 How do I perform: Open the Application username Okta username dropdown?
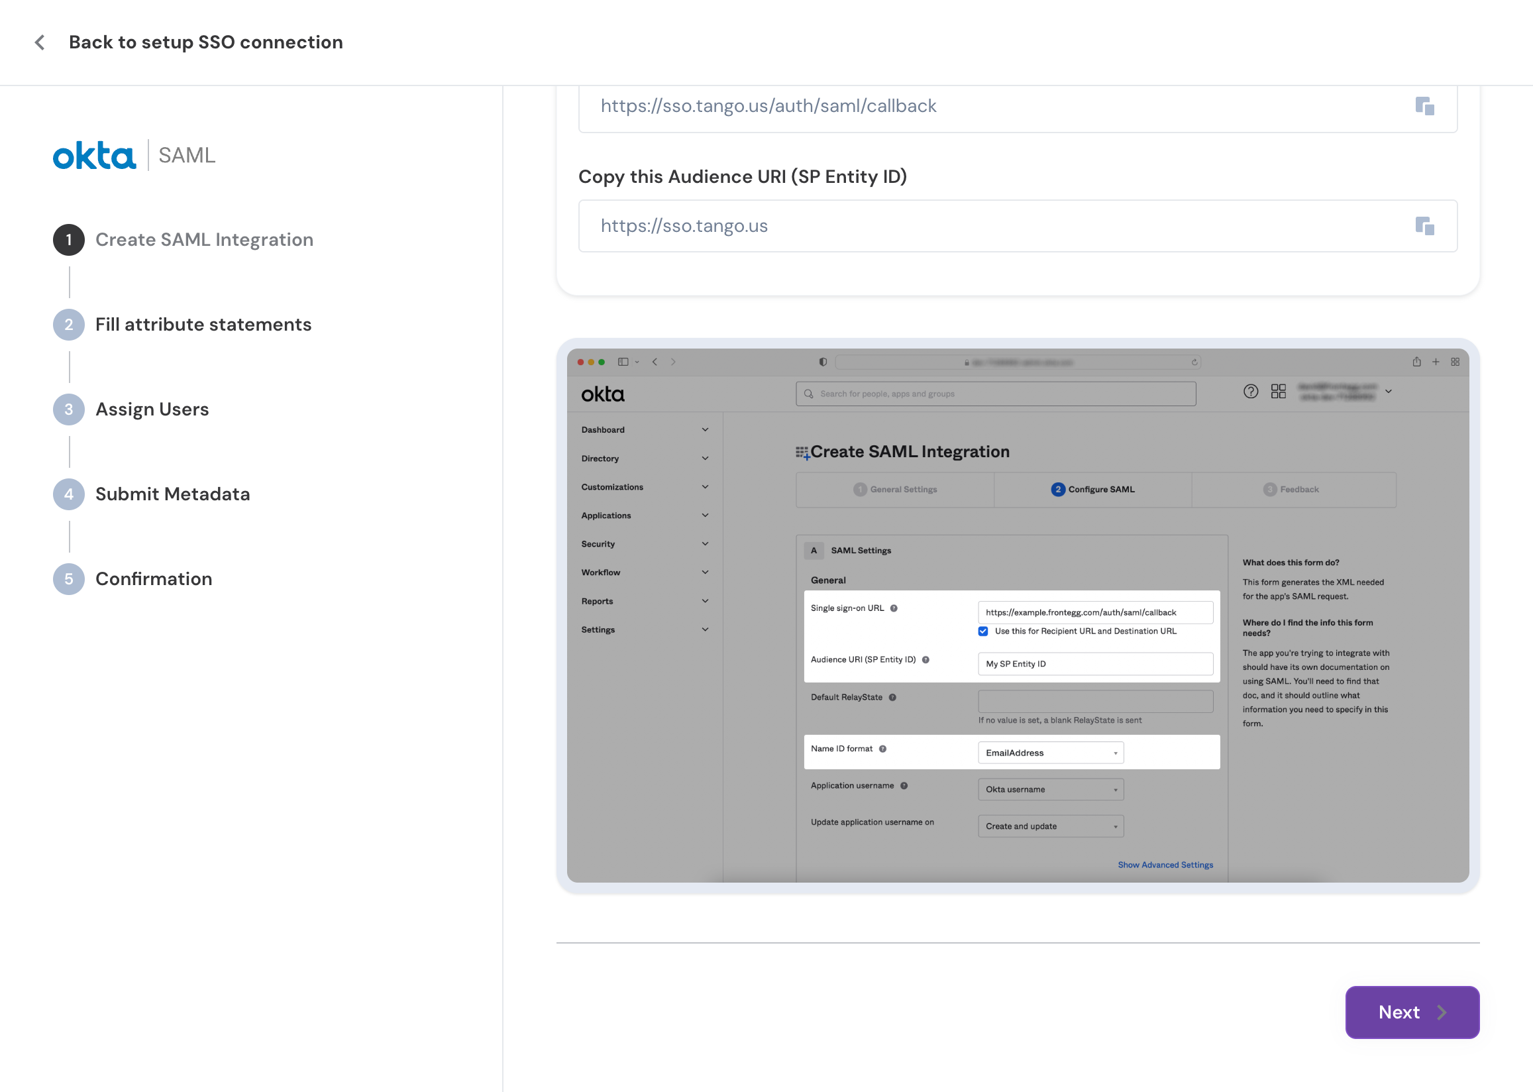coord(1051,789)
